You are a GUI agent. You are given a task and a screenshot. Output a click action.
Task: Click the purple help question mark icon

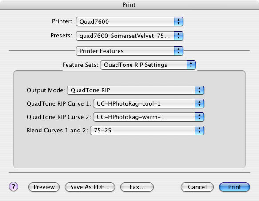point(13,187)
